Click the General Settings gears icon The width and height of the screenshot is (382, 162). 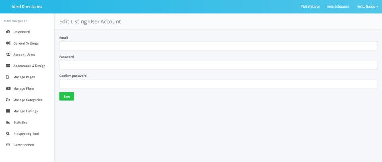[8, 43]
